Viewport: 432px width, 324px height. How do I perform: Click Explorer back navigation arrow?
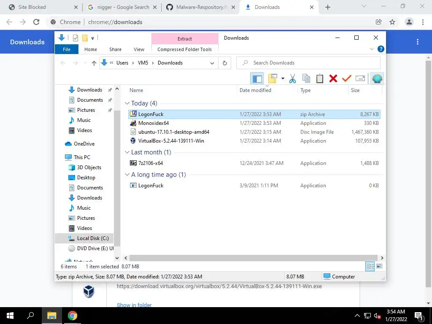(63, 63)
